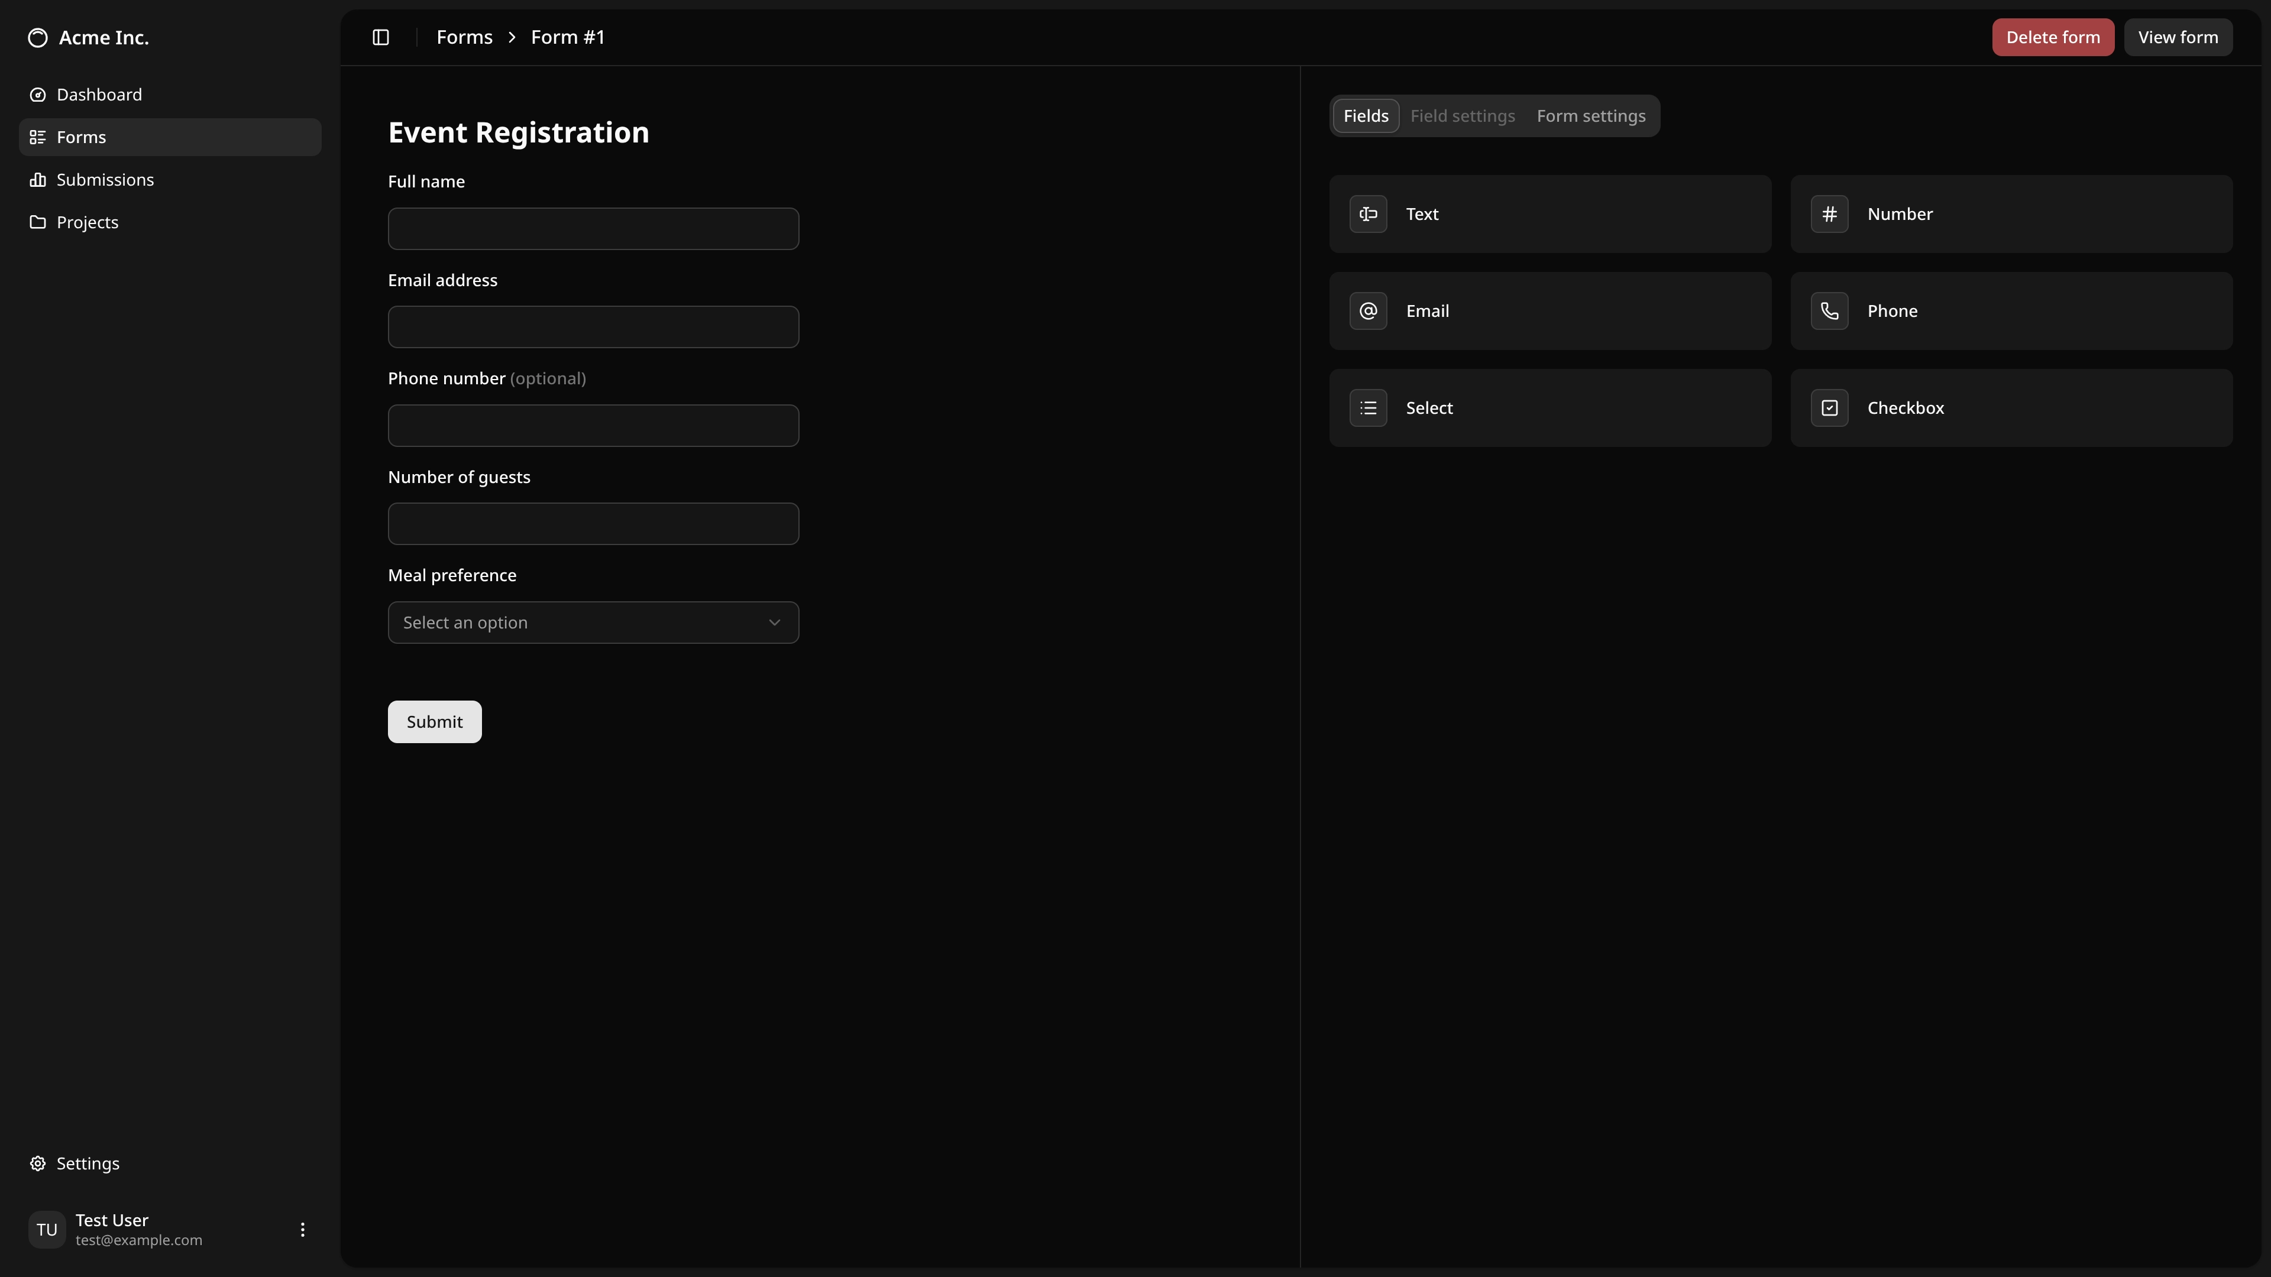Add a Text field to the form

[x=1550, y=213]
